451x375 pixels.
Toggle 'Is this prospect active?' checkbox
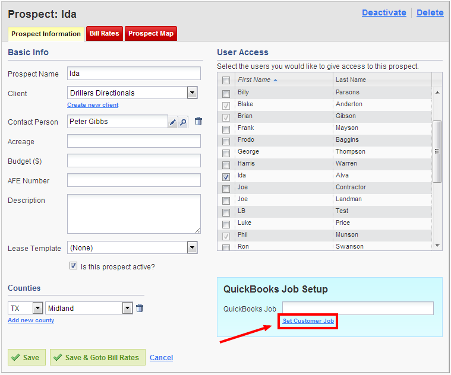74,266
